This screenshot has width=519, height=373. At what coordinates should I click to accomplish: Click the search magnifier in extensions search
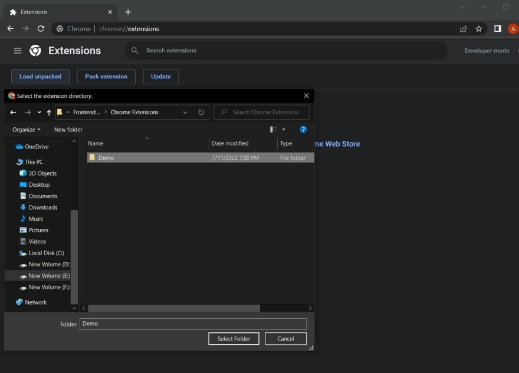pos(134,51)
